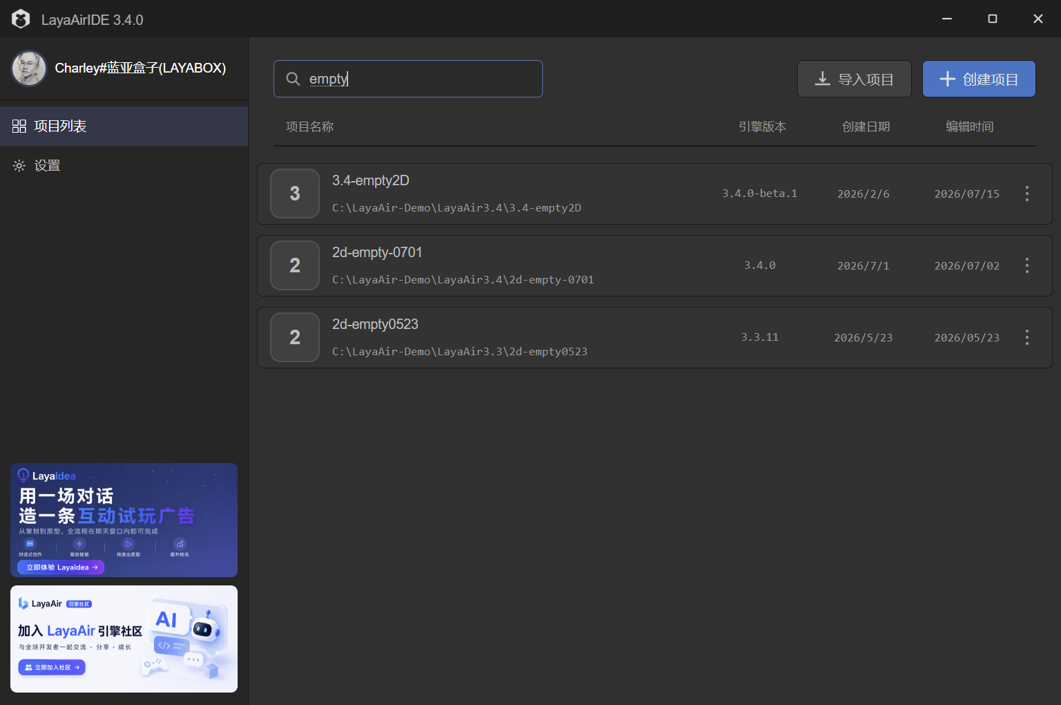This screenshot has height=705, width=1061.
Task: Sort by creation date column (创建日期)
Action: coord(866,126)
